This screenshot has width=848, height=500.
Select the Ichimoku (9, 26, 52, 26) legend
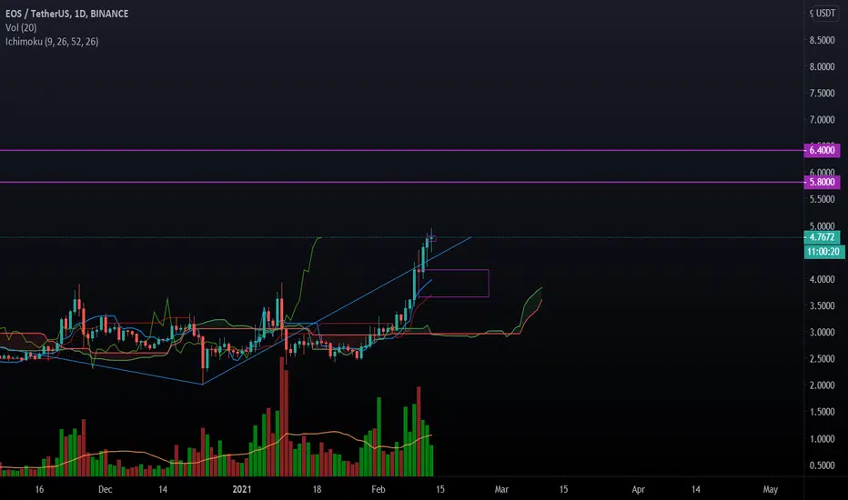[52, 42]
